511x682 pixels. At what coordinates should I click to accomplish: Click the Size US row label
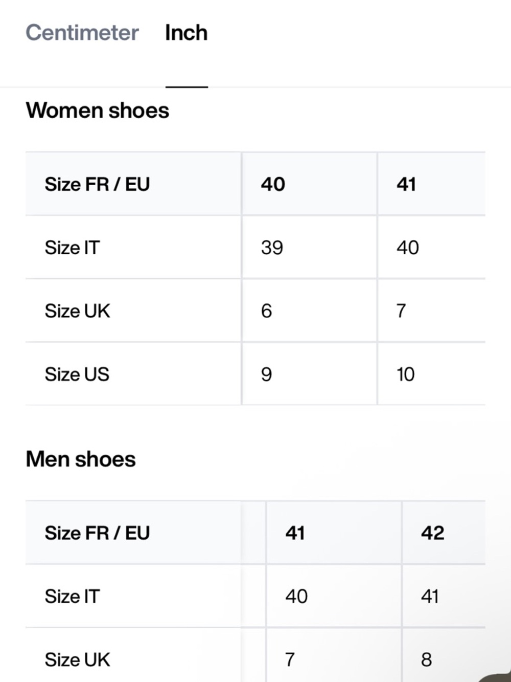pos(77,375)
